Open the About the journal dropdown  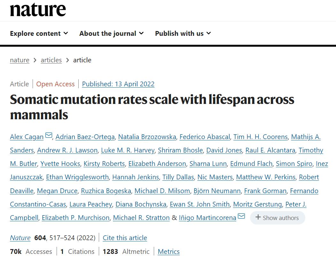click(x=112, y=34)
